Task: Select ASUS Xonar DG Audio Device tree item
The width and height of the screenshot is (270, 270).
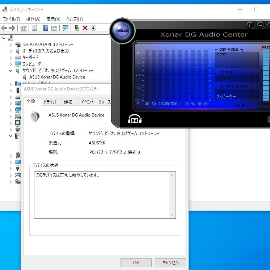Action: (57, 77)
